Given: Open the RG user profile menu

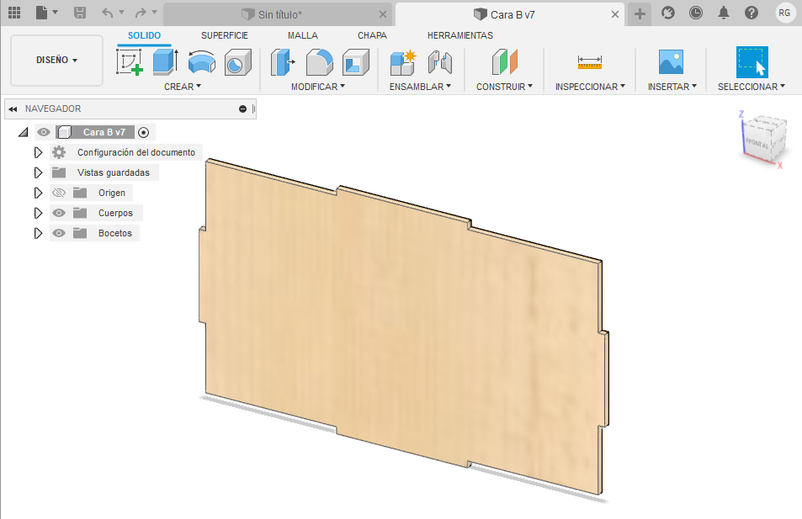Looking at the screenshot, I should point(784,13).
